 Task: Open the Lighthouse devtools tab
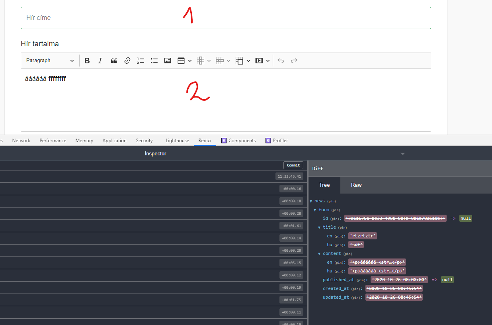[x=178, y=141]
